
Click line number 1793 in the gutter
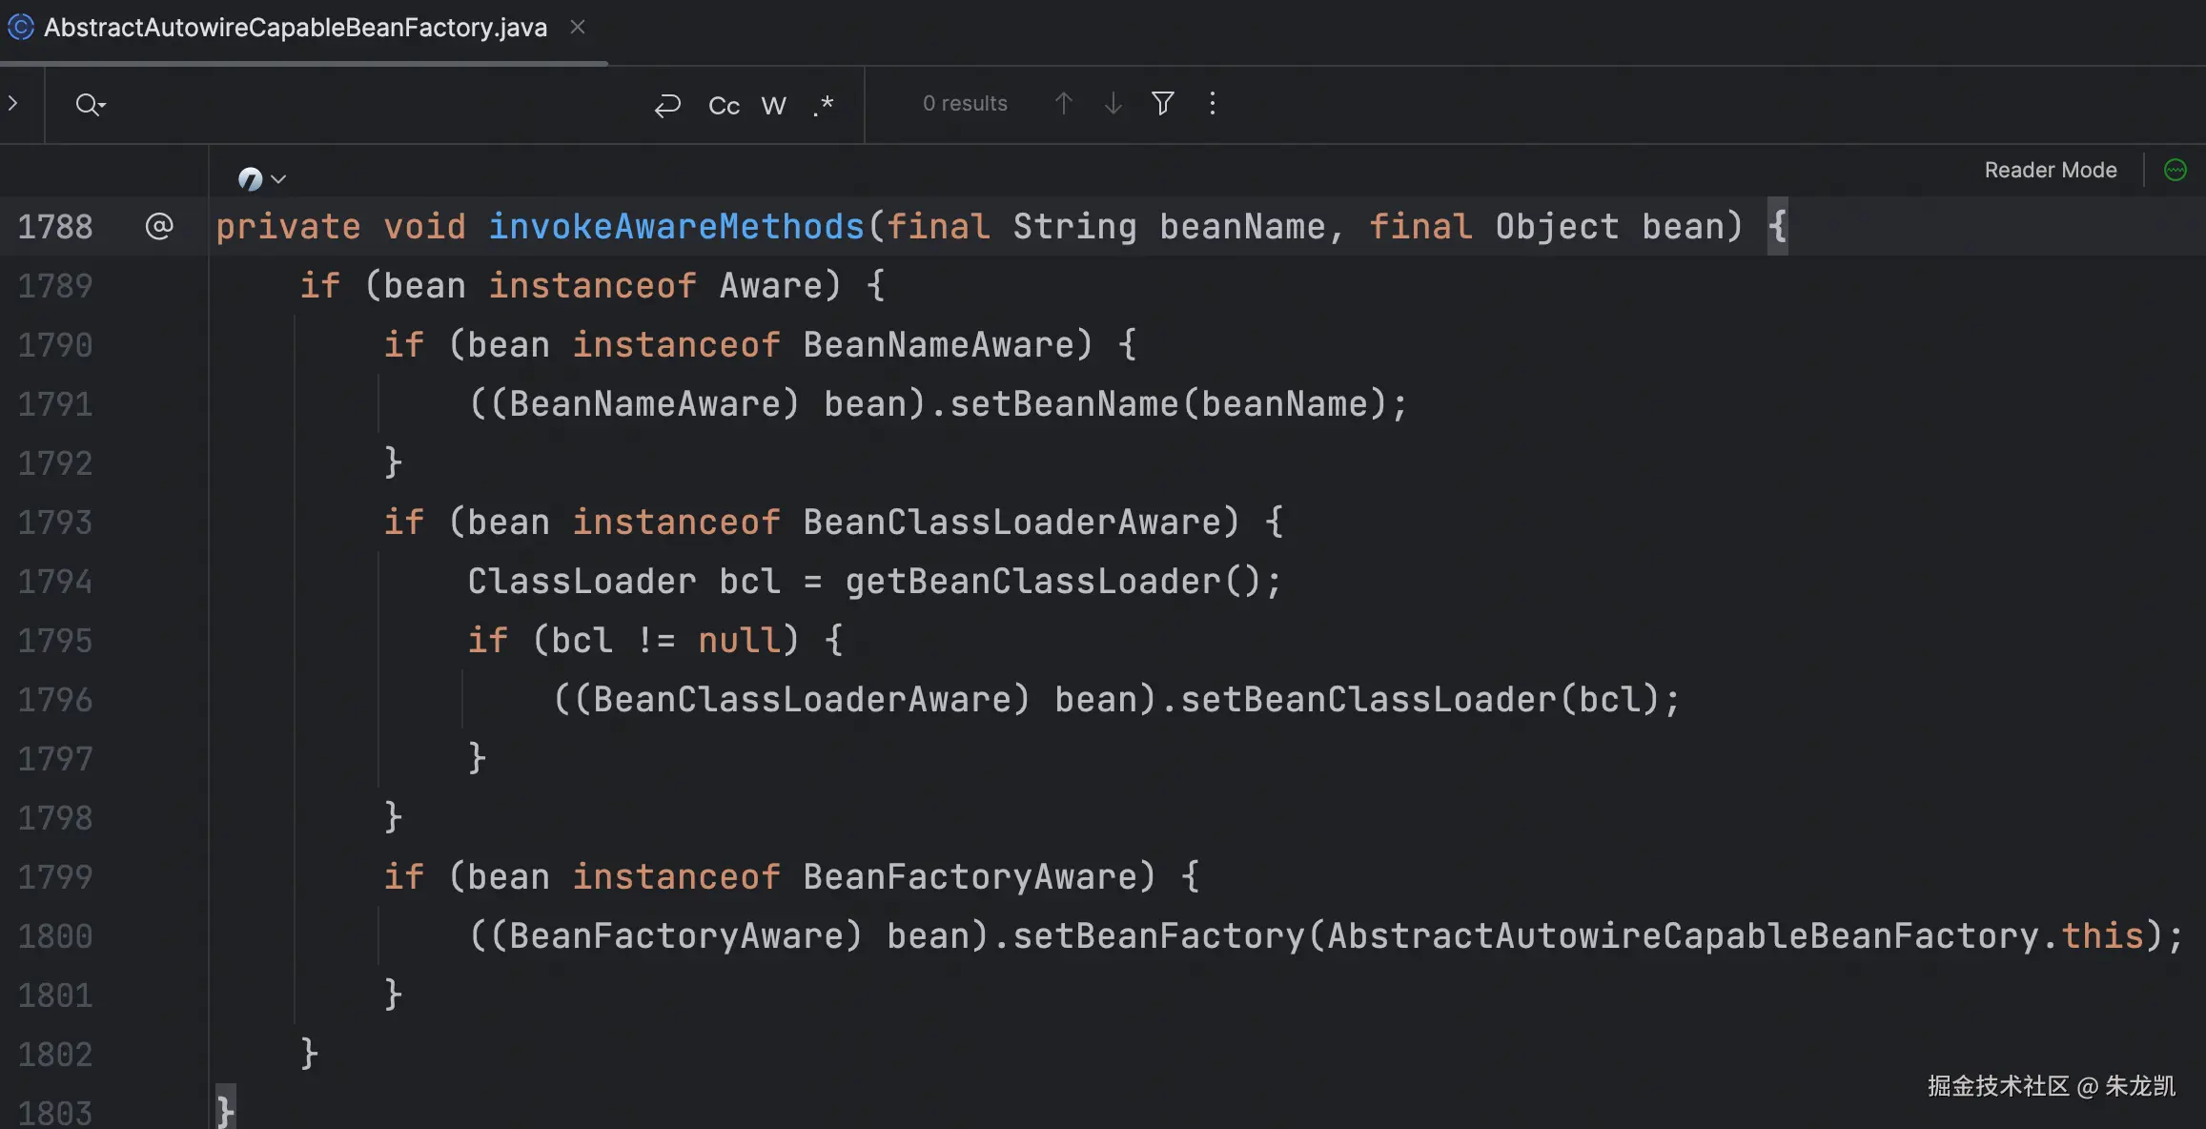55,523
